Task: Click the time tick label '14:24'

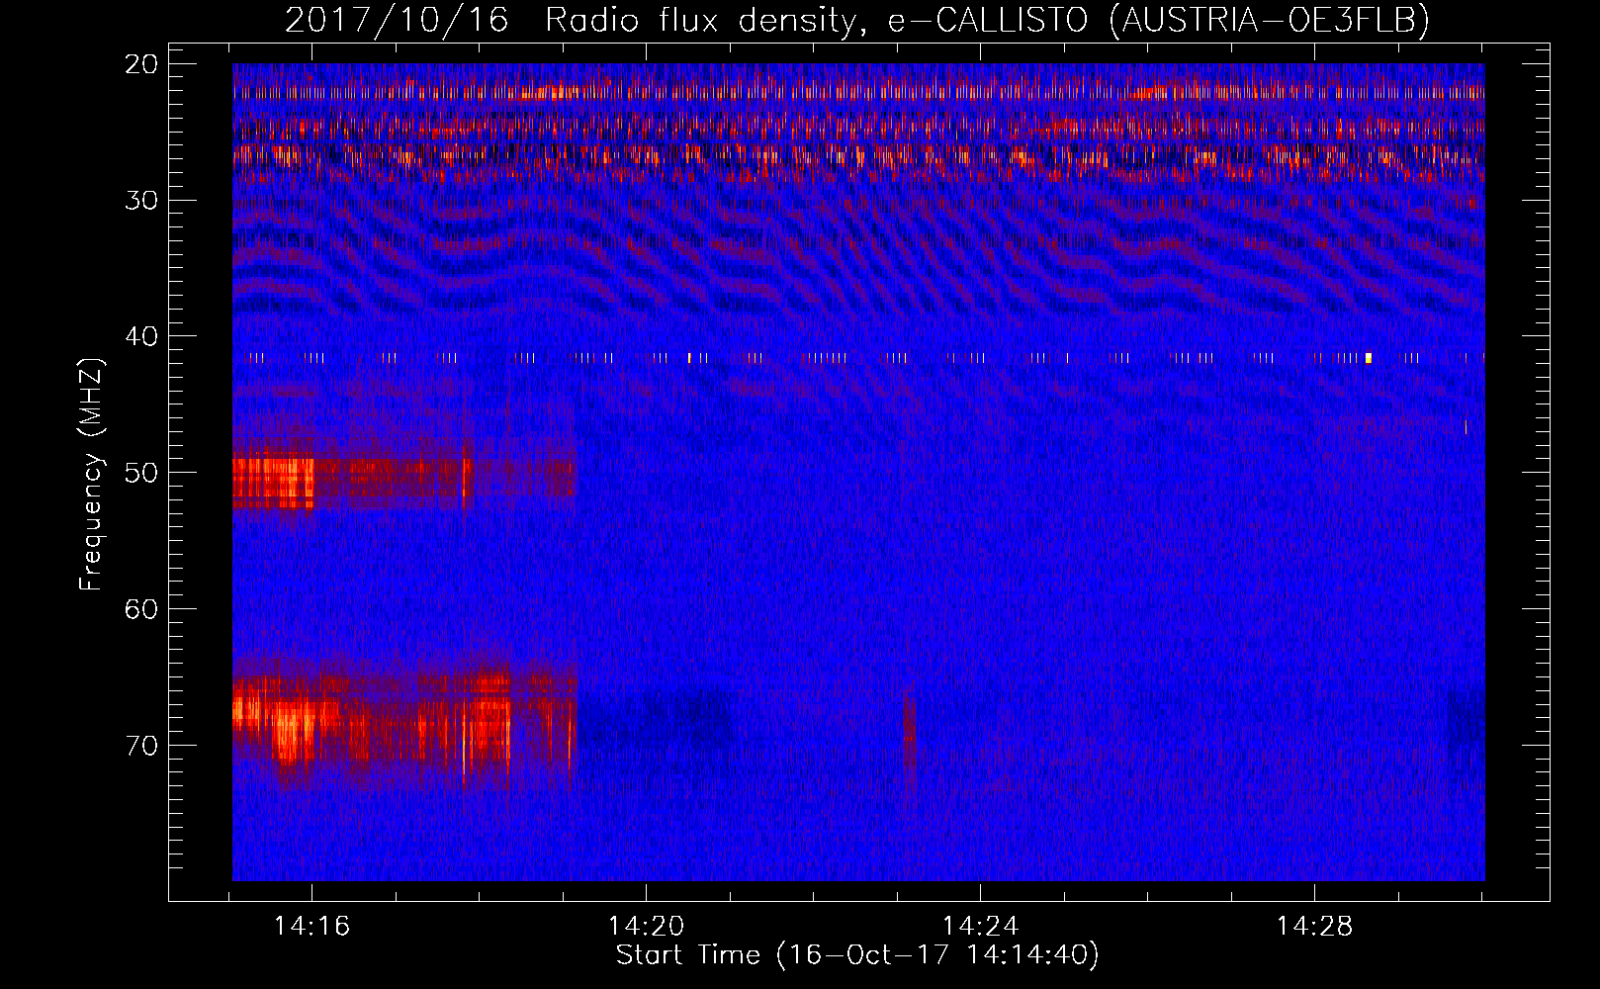Action: (x=980, y=926)
